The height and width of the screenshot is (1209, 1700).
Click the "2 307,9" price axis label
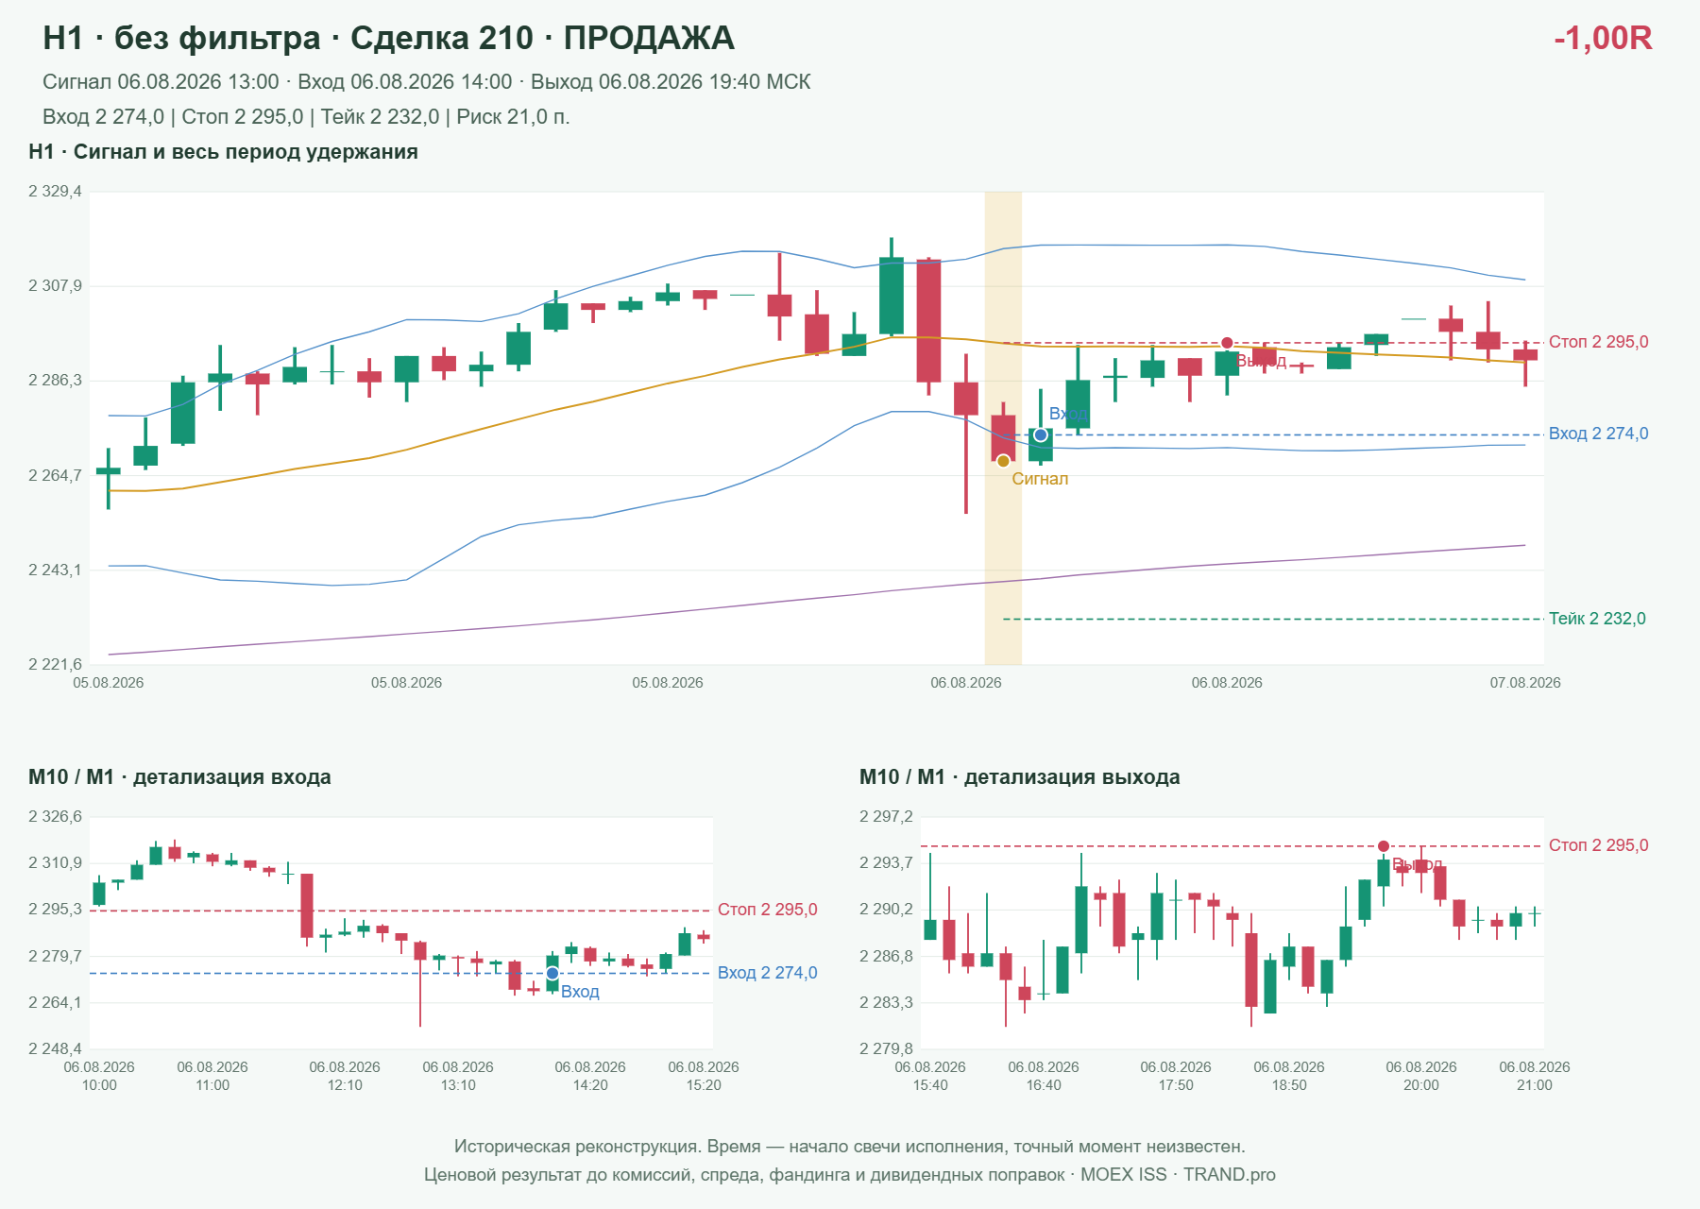click(55, 286)
